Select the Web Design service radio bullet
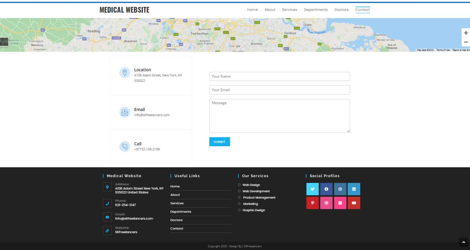Screen dimensions: 470x250 click(x=239, y=185)
